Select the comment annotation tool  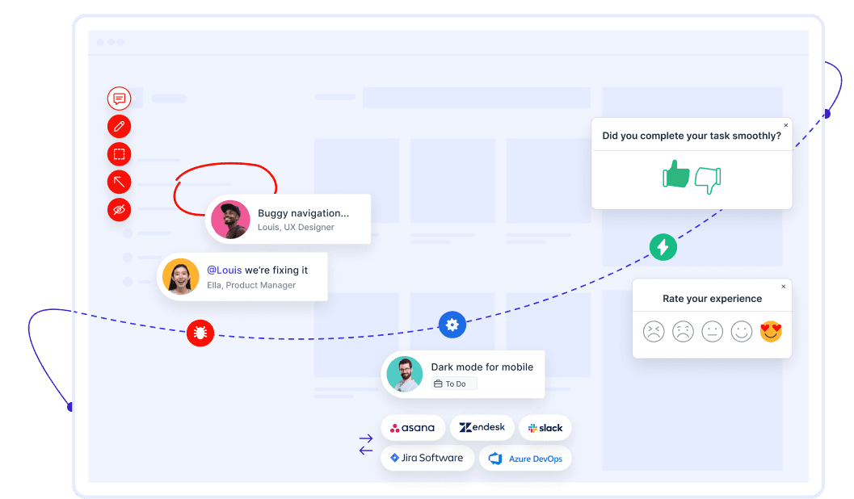coord(120,99)
